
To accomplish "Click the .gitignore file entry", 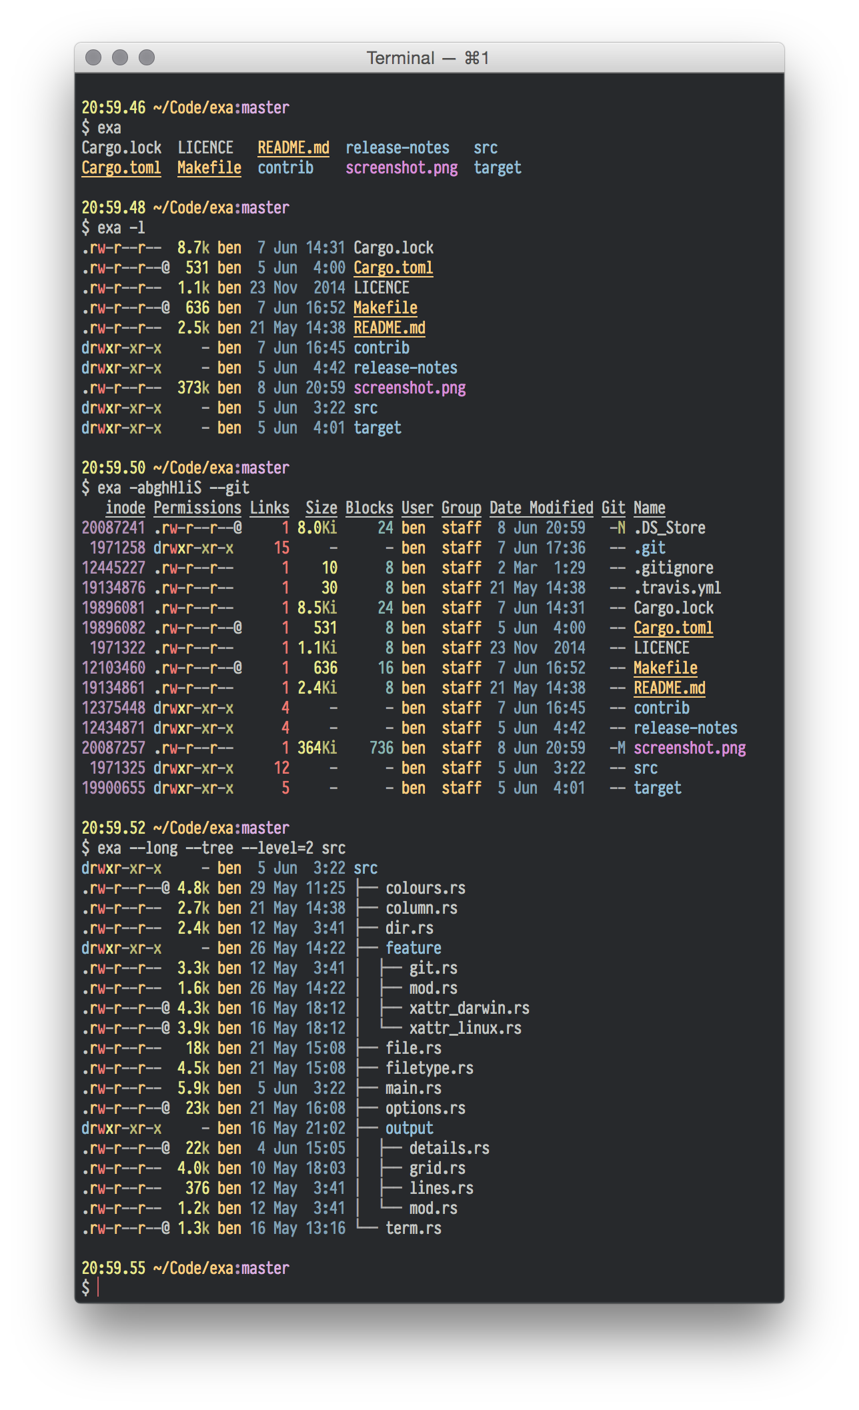I will coord(673,568).
